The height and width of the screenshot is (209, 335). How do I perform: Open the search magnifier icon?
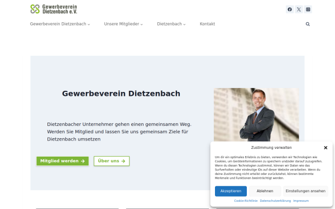click(308, 24)
